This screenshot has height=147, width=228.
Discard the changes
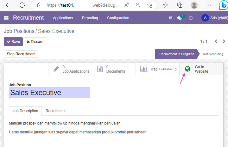coord(35,42)
